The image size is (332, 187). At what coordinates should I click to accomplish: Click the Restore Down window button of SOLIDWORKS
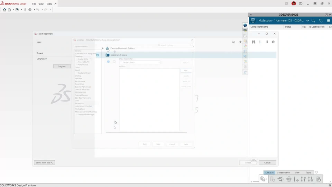click(322, 3)
